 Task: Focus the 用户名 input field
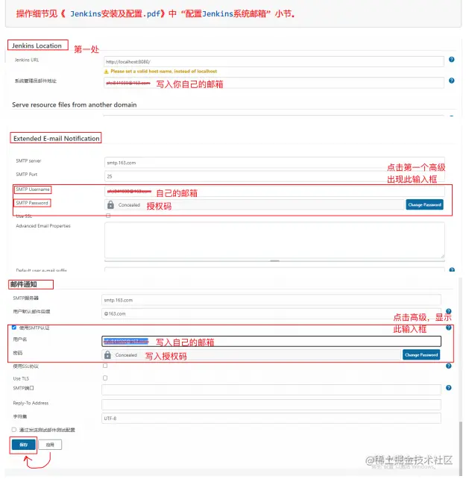271,341
